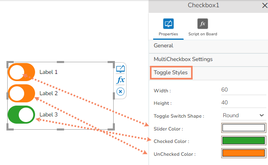Click the Width input field

click(x=243, y=90)
